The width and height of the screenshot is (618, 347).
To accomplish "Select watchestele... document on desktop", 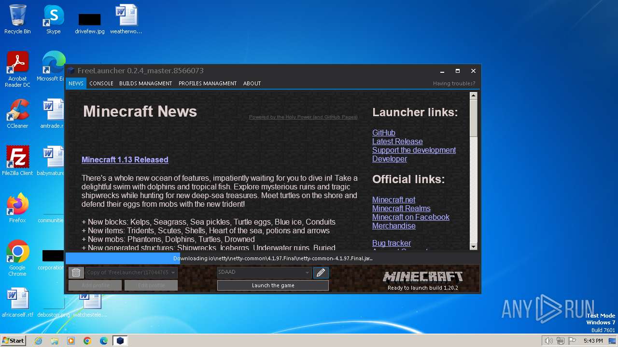I will point(90,306).
